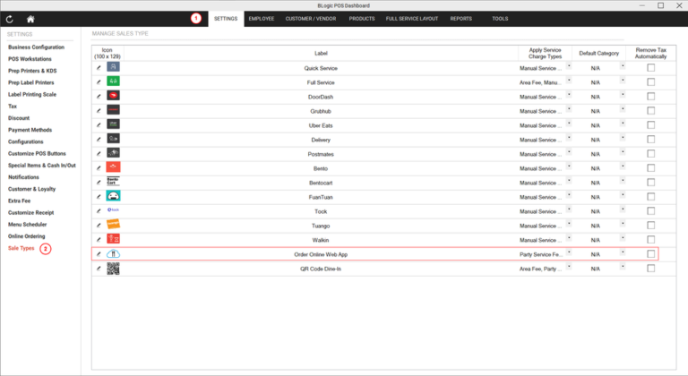Screen dimensions: 688x376
Task: Tick Remove Tax checkbox for Tock
Action: pos(650,211)
